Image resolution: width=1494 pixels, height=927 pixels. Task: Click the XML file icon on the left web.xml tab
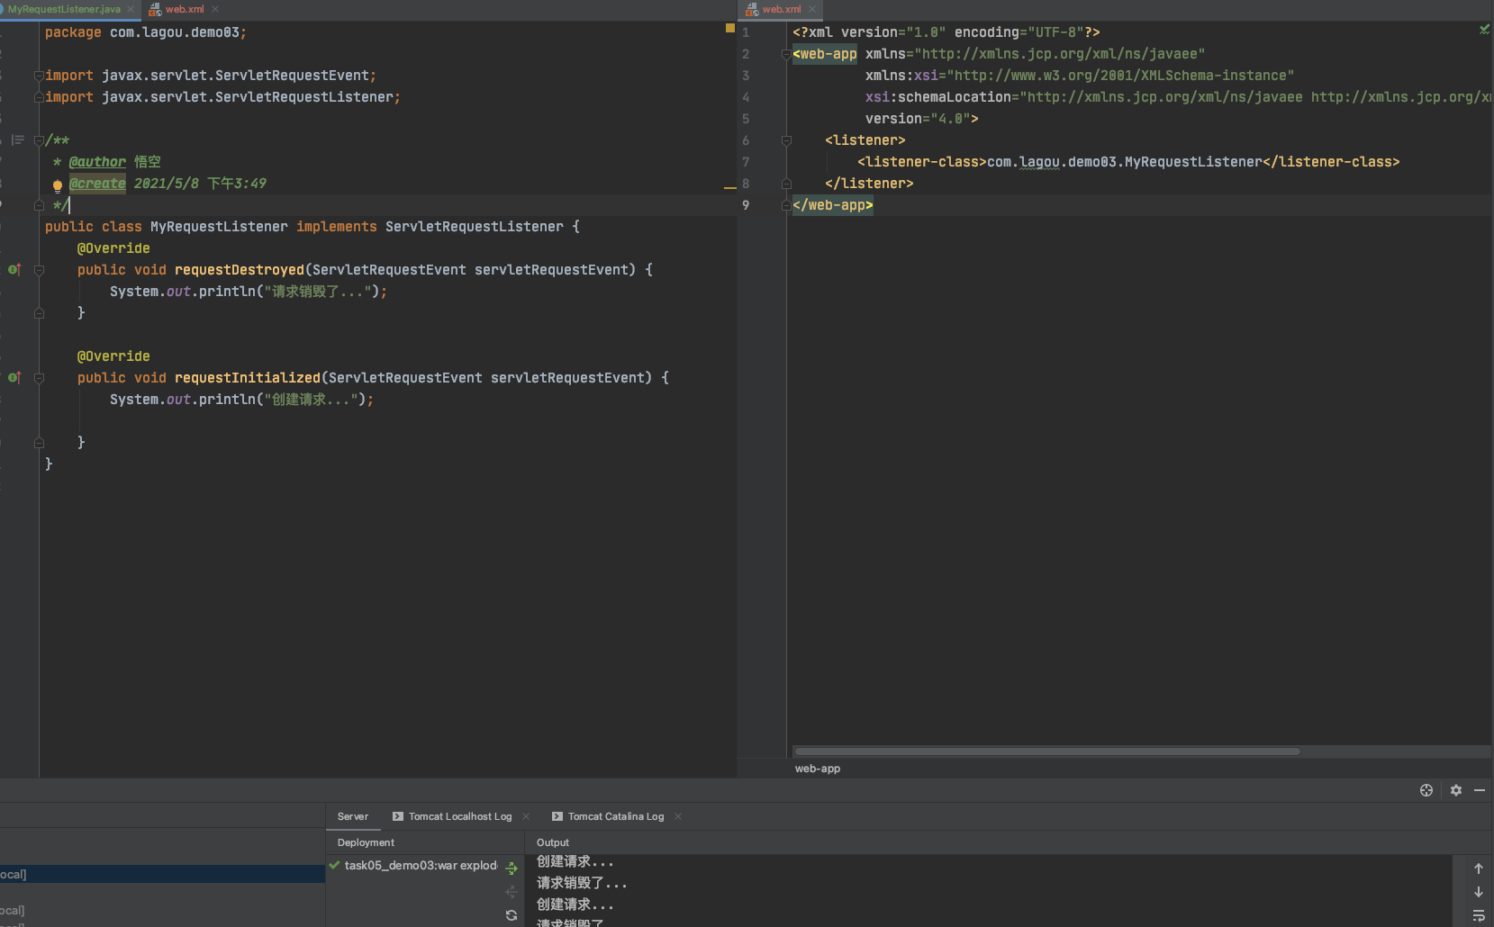pyautogui.click(x=155, y=9)
